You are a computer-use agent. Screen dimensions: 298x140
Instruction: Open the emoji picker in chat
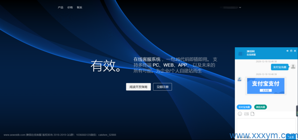coord(240,114)
